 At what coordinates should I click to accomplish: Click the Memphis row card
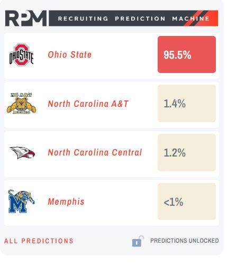click(x=112, y=203)
